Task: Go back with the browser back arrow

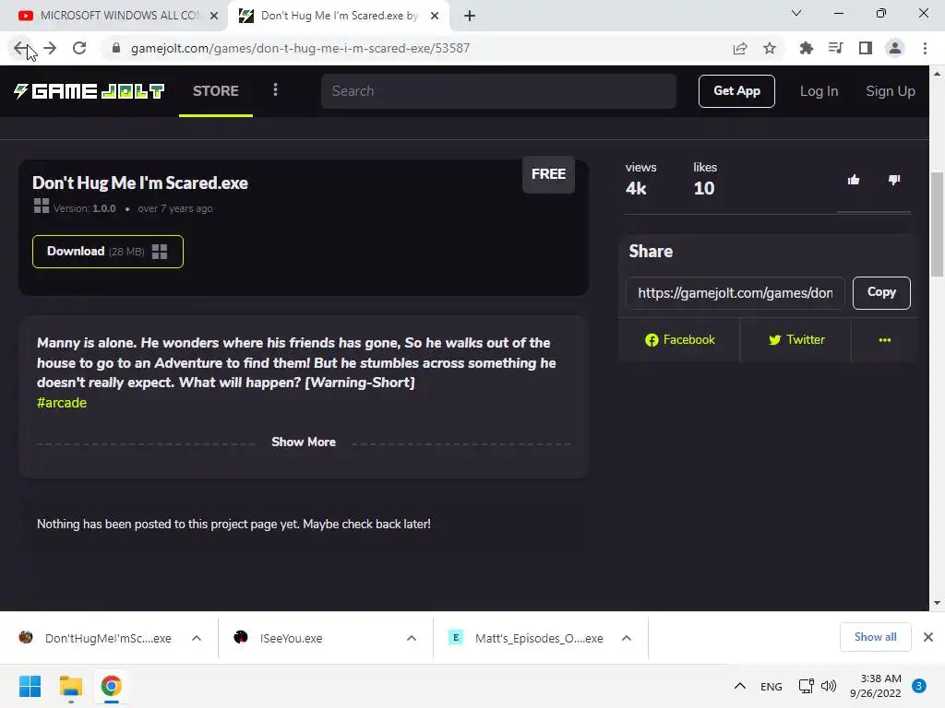Action: tap(20, 48)
